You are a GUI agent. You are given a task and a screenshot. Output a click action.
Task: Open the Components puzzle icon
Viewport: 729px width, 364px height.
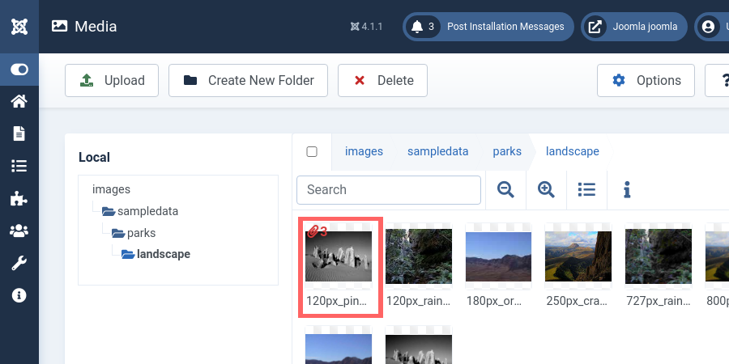19,198
